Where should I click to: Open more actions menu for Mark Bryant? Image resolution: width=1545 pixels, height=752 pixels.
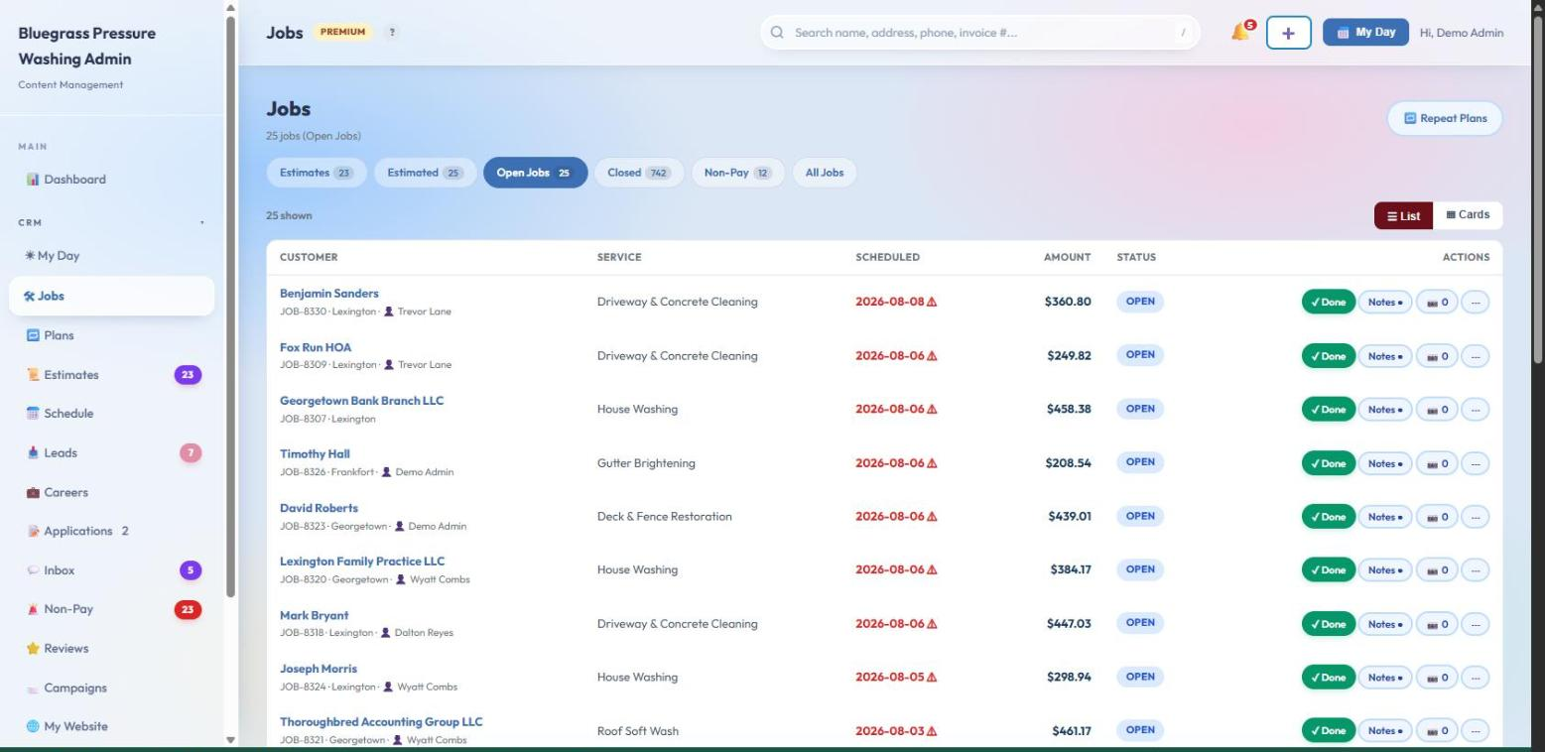point(1475,623)
